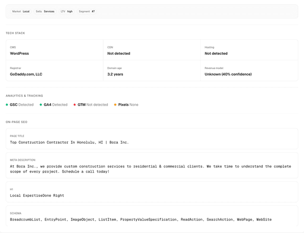Click the On-Page SEO section heading
The width and height of the screenshot is (304, 233).
pyautogui.click(x=17, y=122)
